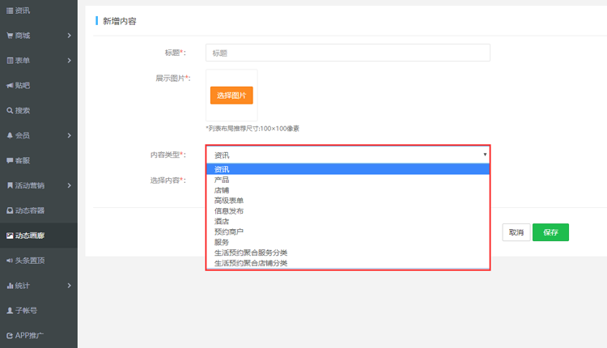
Task: Select 高级表单 option in the dropdown list
Action: (x=228, y=201)
